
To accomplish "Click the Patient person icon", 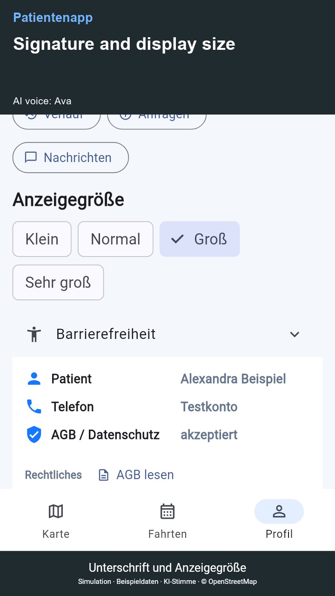I will tap(34, 379).
